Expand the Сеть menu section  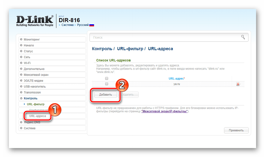click(52, 57)
